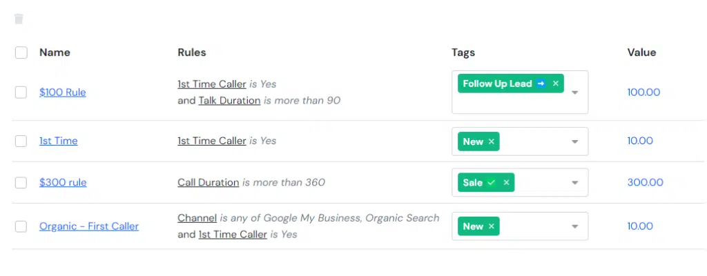The height and width of the screenshot is (276, 707).
Task: Check the Organic - First Caller checkbox
Action: 21,226
